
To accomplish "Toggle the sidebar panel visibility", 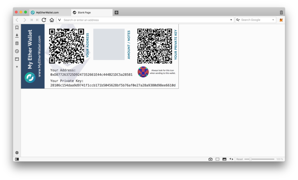I will coord(17,159).
